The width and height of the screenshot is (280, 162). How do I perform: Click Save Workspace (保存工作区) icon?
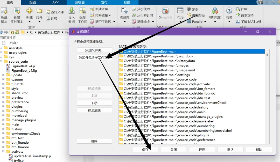82,11
